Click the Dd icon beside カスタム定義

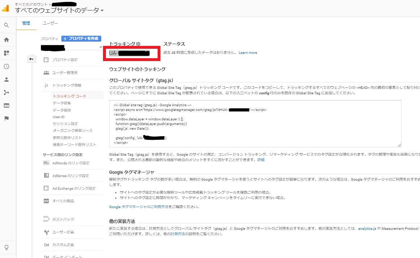[x=46, y=245]
